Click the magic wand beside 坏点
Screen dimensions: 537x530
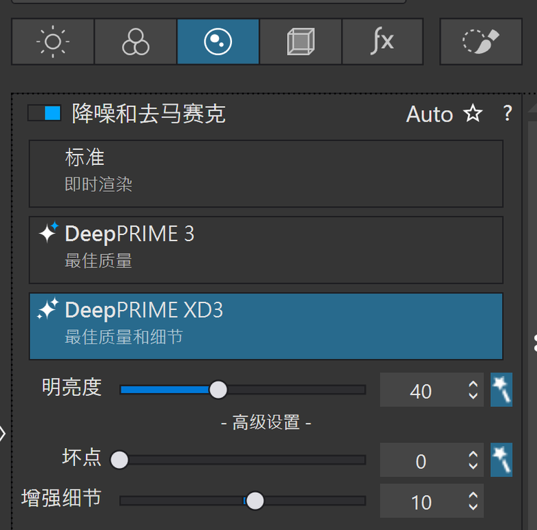click(501, 460)
